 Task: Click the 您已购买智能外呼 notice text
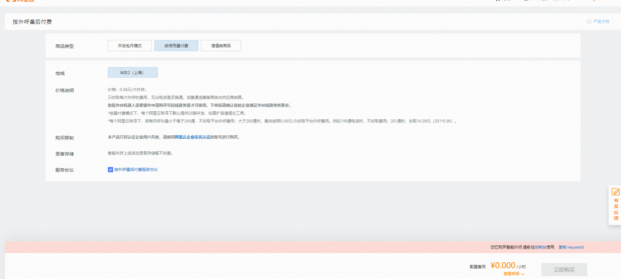(523, 247)
